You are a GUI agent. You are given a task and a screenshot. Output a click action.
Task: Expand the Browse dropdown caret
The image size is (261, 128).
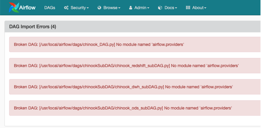[119, 8]
